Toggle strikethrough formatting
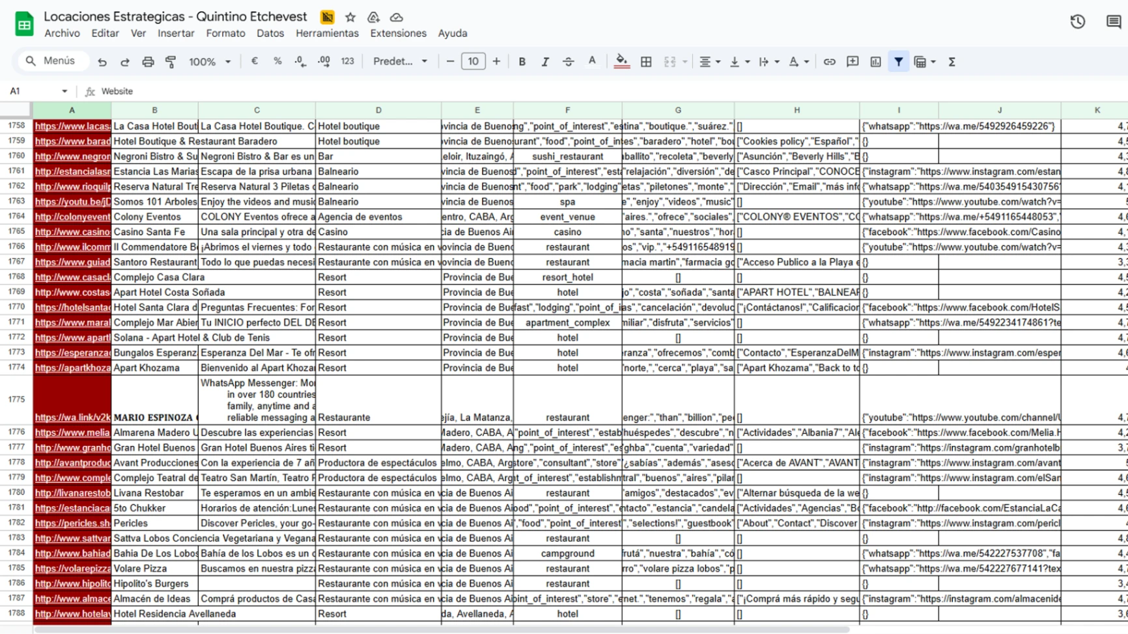This screenshot has height=634, width=1128. [x=568, y=62]
